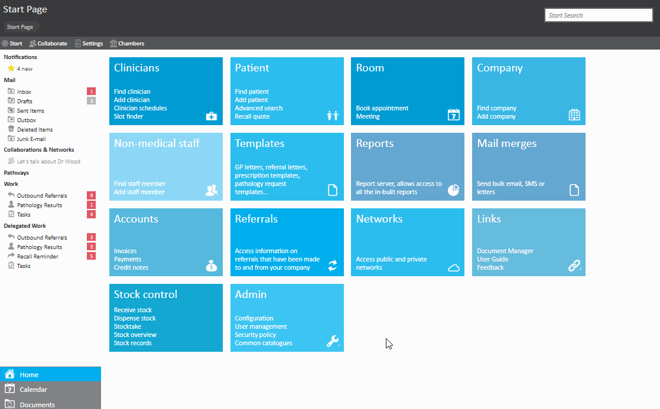660x409 pixels.
Task: Click the Networks tile cloud icon
Action: [453, 267]
